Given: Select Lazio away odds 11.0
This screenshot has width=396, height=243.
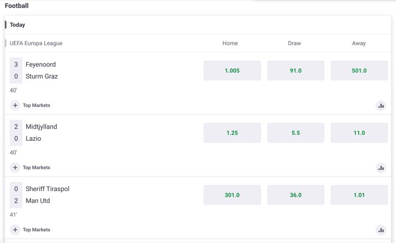Looking at the screenshot, I should (359, 133).
